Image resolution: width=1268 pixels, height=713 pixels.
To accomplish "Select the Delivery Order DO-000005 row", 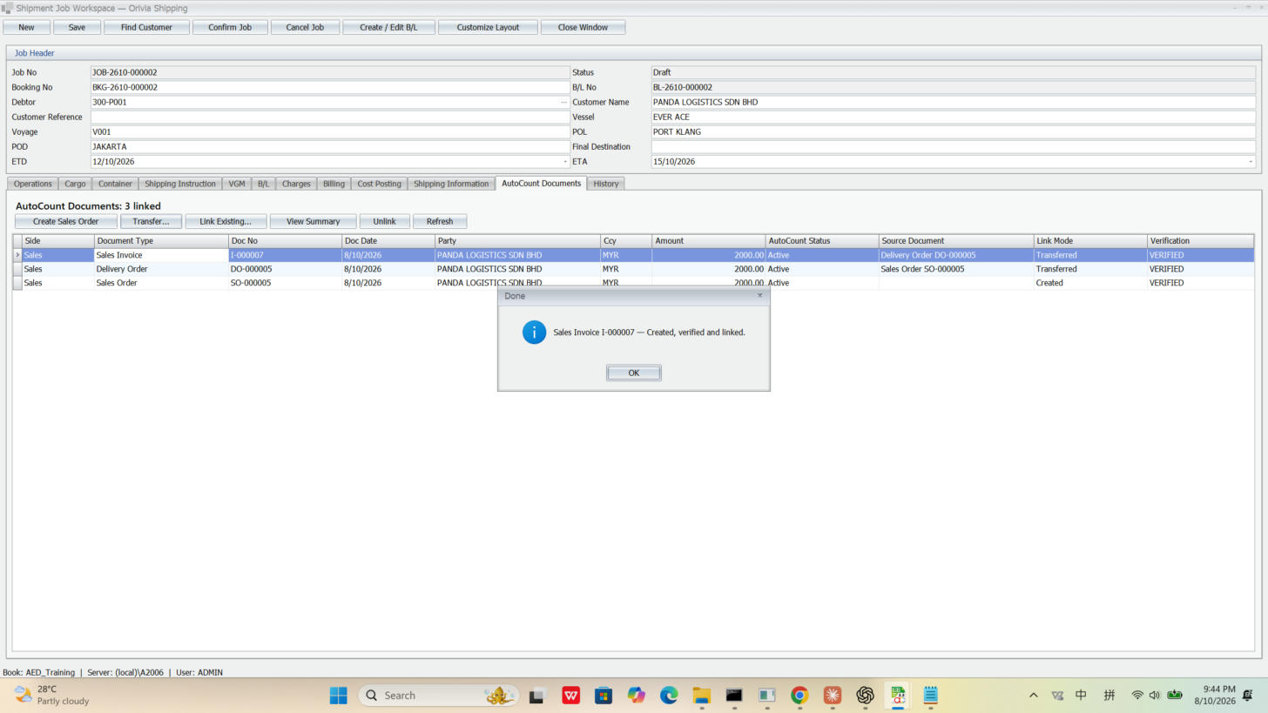I will pyautogui.click(x=634, y=269).
